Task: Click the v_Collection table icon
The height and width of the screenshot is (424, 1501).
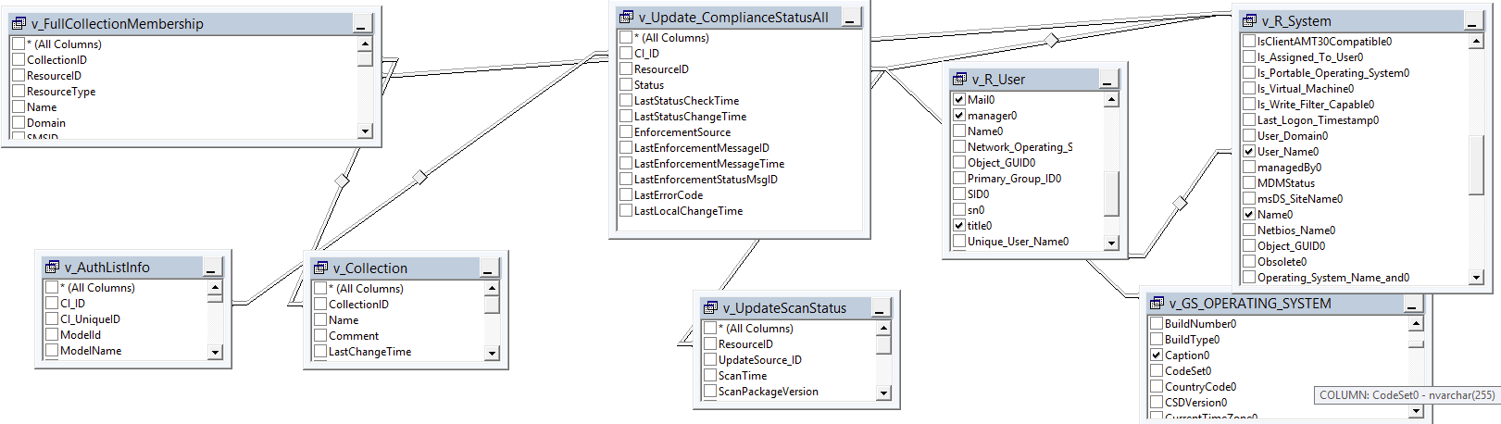Action: pos(320,268)
